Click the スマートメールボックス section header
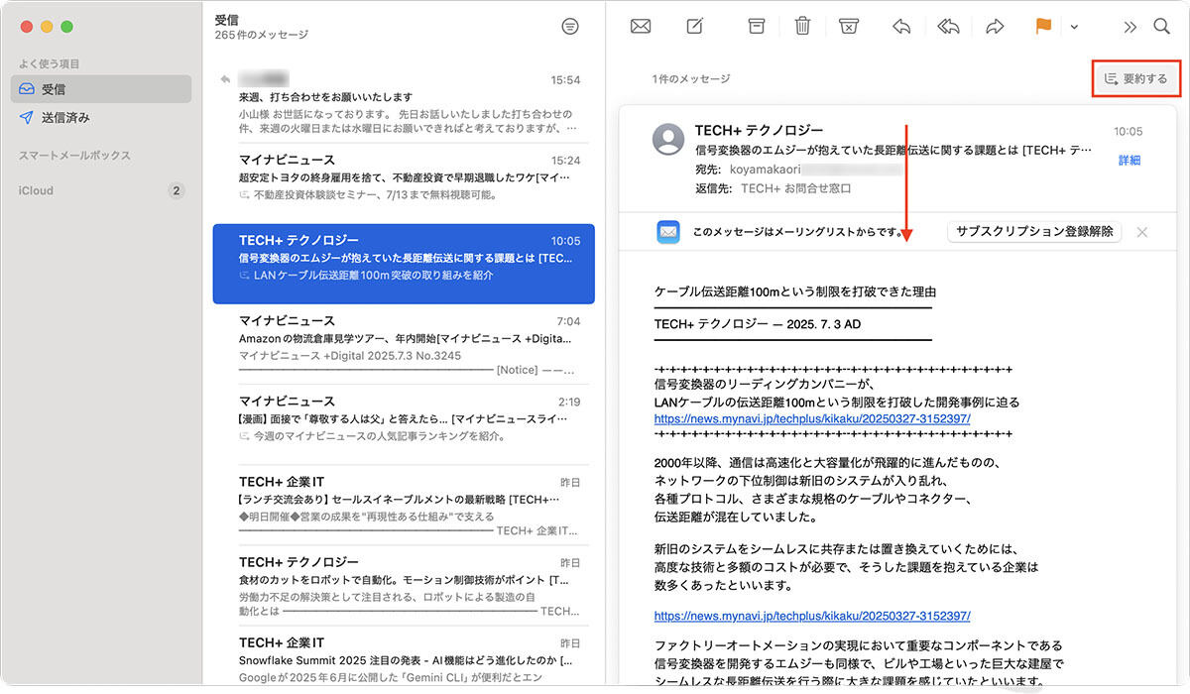 pos(74,156)
